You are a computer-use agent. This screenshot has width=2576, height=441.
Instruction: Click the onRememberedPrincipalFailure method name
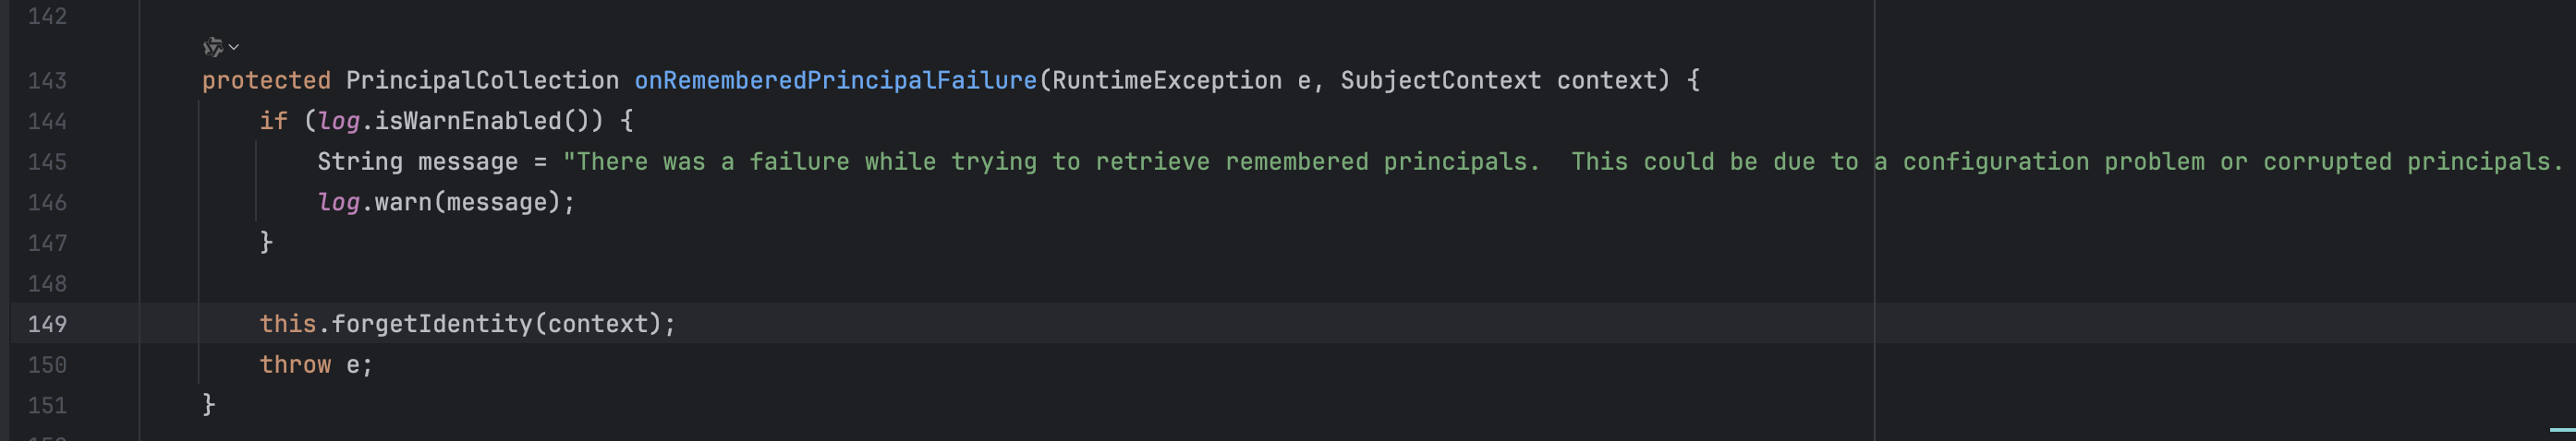coord(835,81)
